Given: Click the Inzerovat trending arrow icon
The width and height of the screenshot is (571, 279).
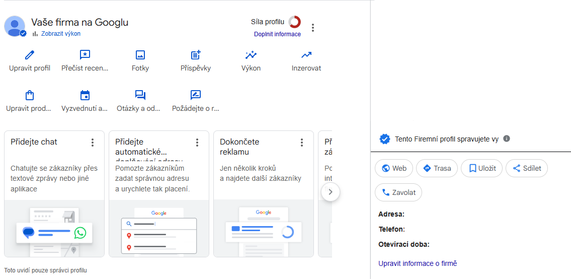Looking at the screenshot, I should [x=306, y=55].
